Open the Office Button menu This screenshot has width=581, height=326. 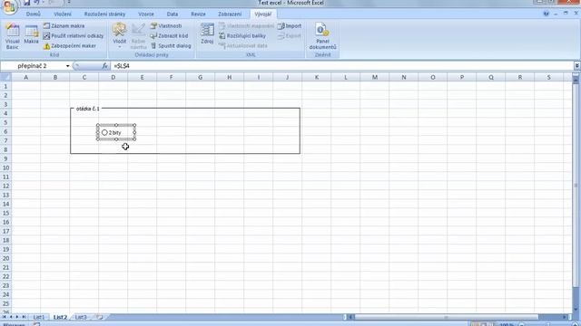(x=9, y=6)
